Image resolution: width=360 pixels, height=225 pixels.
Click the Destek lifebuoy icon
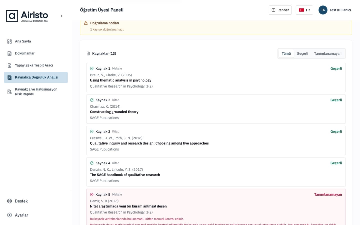click(x=9, y=201)
